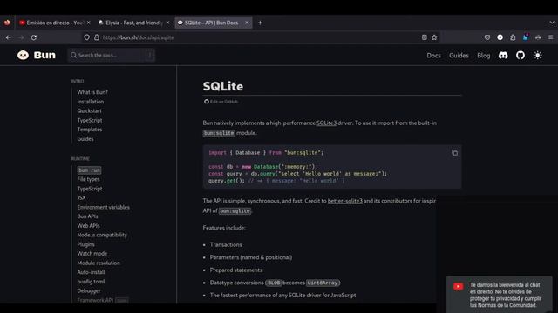Click the Bun logo in header
Image resolution: width=558 pixels, height=313 pixels.
pos(37,55)
